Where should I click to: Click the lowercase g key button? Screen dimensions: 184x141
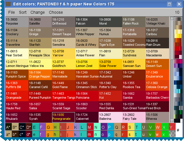[49, 134]
